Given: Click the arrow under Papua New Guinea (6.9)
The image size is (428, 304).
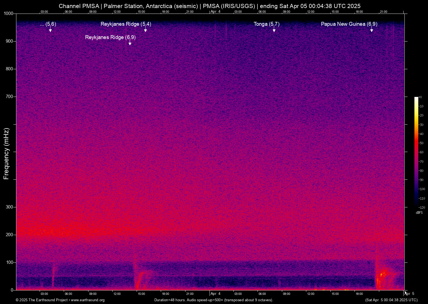Looking at the screenshot, I should click(x=371, y=30).
